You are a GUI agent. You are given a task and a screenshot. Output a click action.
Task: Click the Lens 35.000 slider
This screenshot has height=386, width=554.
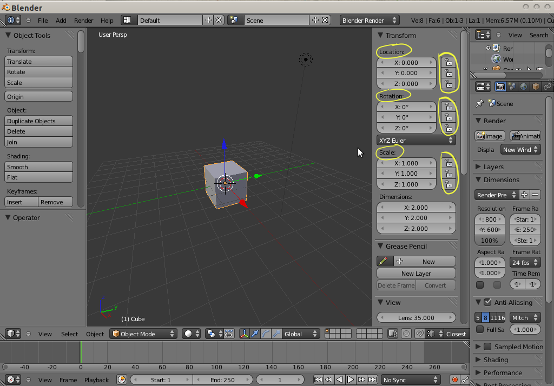coord(416,317)
